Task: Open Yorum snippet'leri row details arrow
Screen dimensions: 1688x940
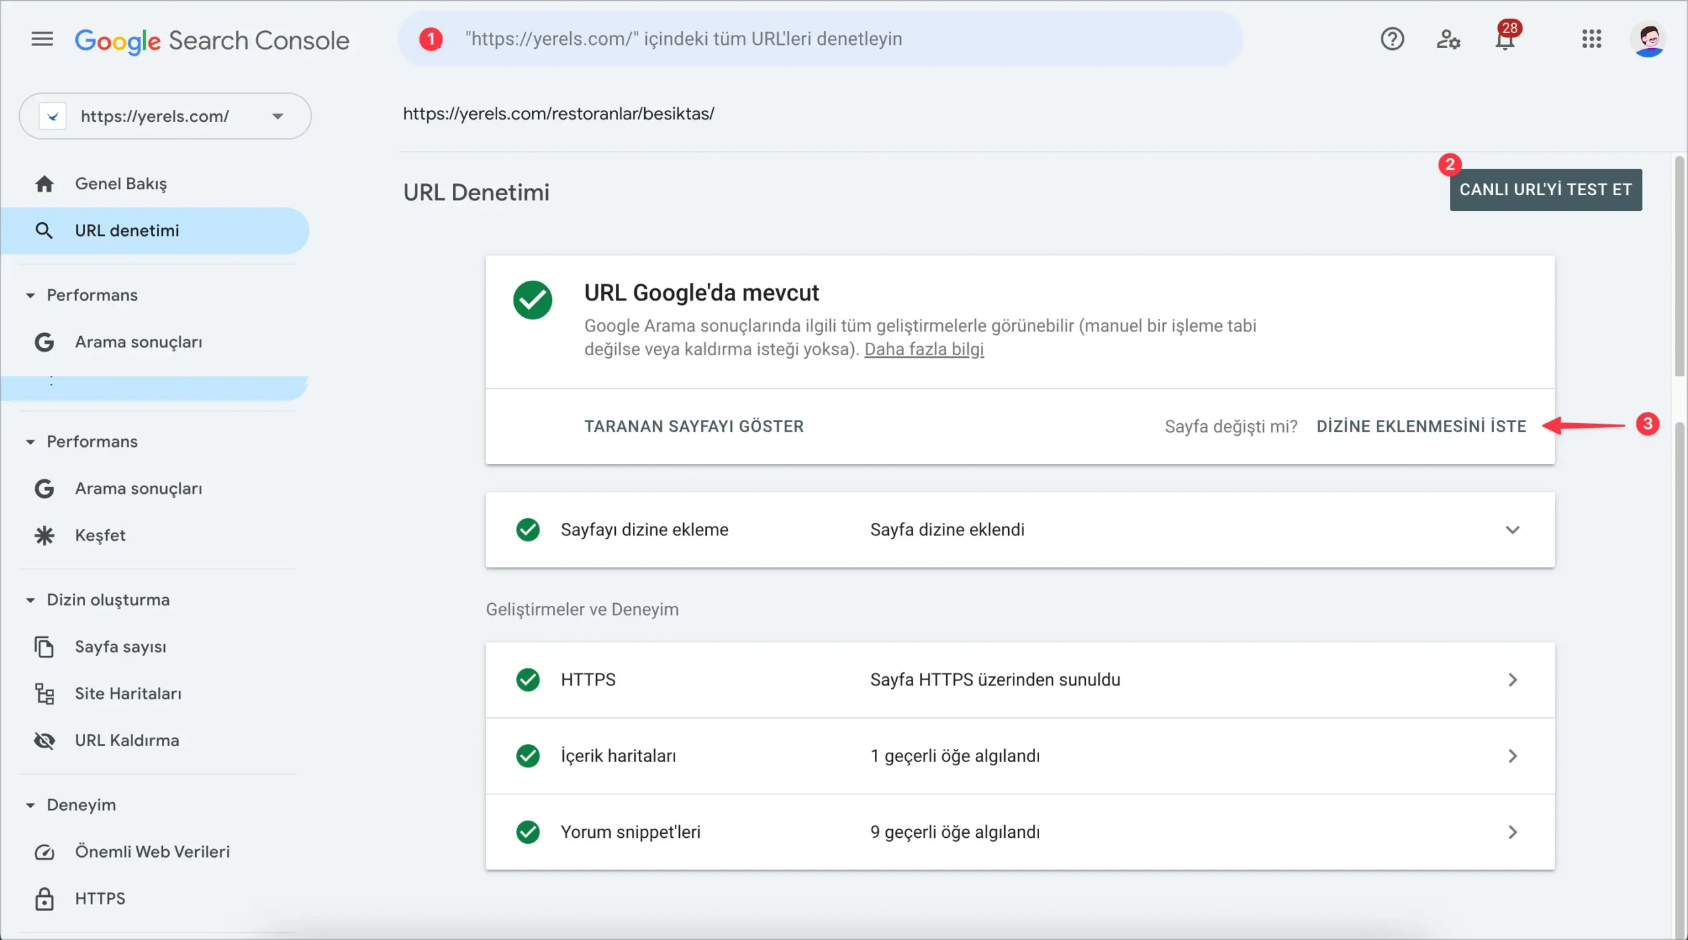Action: (x=1513, y=832)
